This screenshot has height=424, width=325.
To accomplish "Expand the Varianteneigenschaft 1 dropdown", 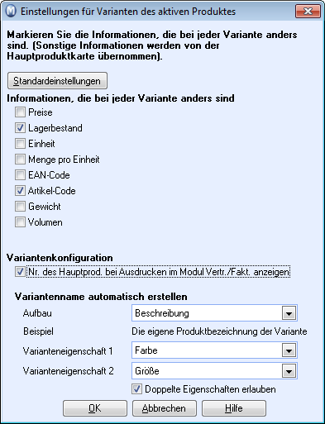I will pos(289,350).
